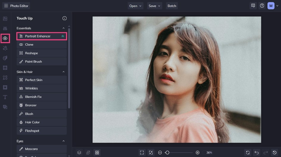This screenshot has width=281, height=157.
Task: Click the fit to screen icon
Action: [x=142, y=153]
